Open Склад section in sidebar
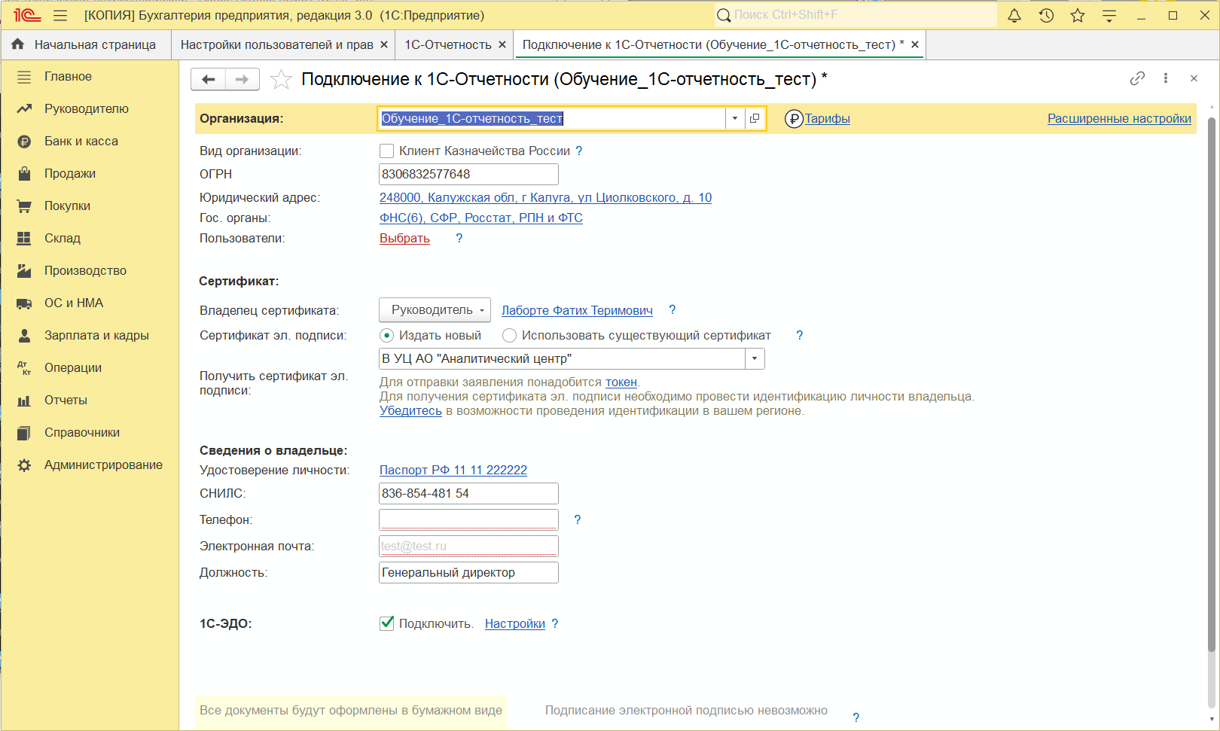1220x731 pixels. click(x=90, y=239)
